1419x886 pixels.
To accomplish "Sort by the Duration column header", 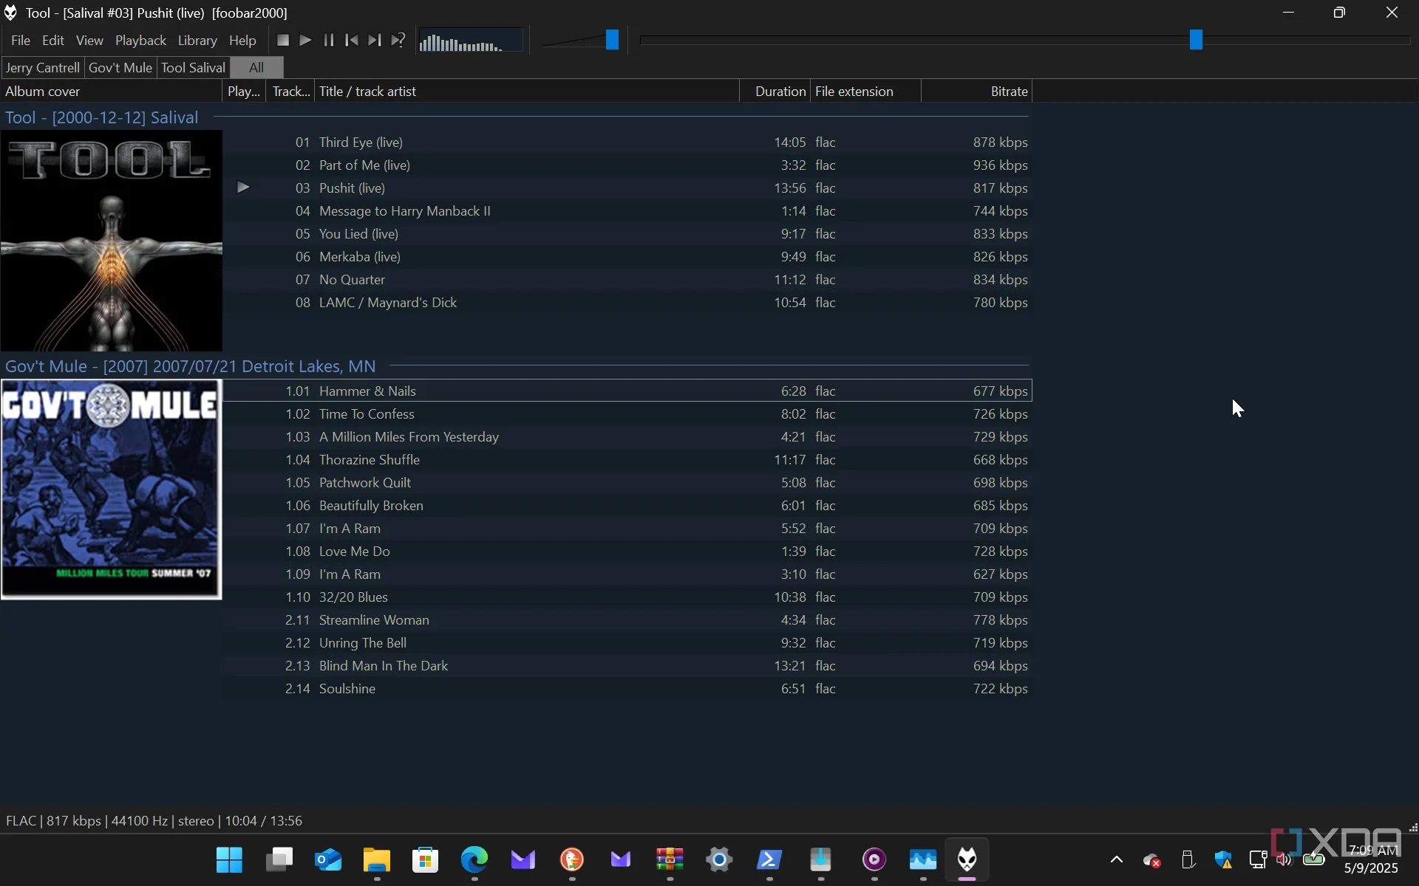I will pos(780,92).
